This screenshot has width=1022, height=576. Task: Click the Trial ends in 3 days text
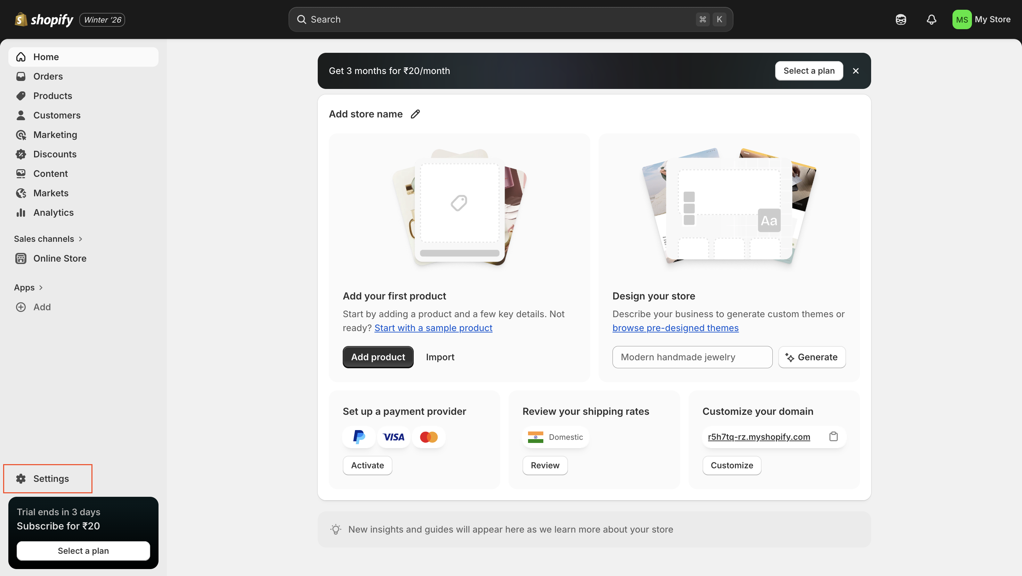pos(58,512)
